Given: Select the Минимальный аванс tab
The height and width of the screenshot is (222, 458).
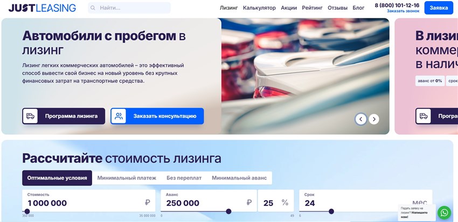Looking at the screenshot, I should 239,178.
